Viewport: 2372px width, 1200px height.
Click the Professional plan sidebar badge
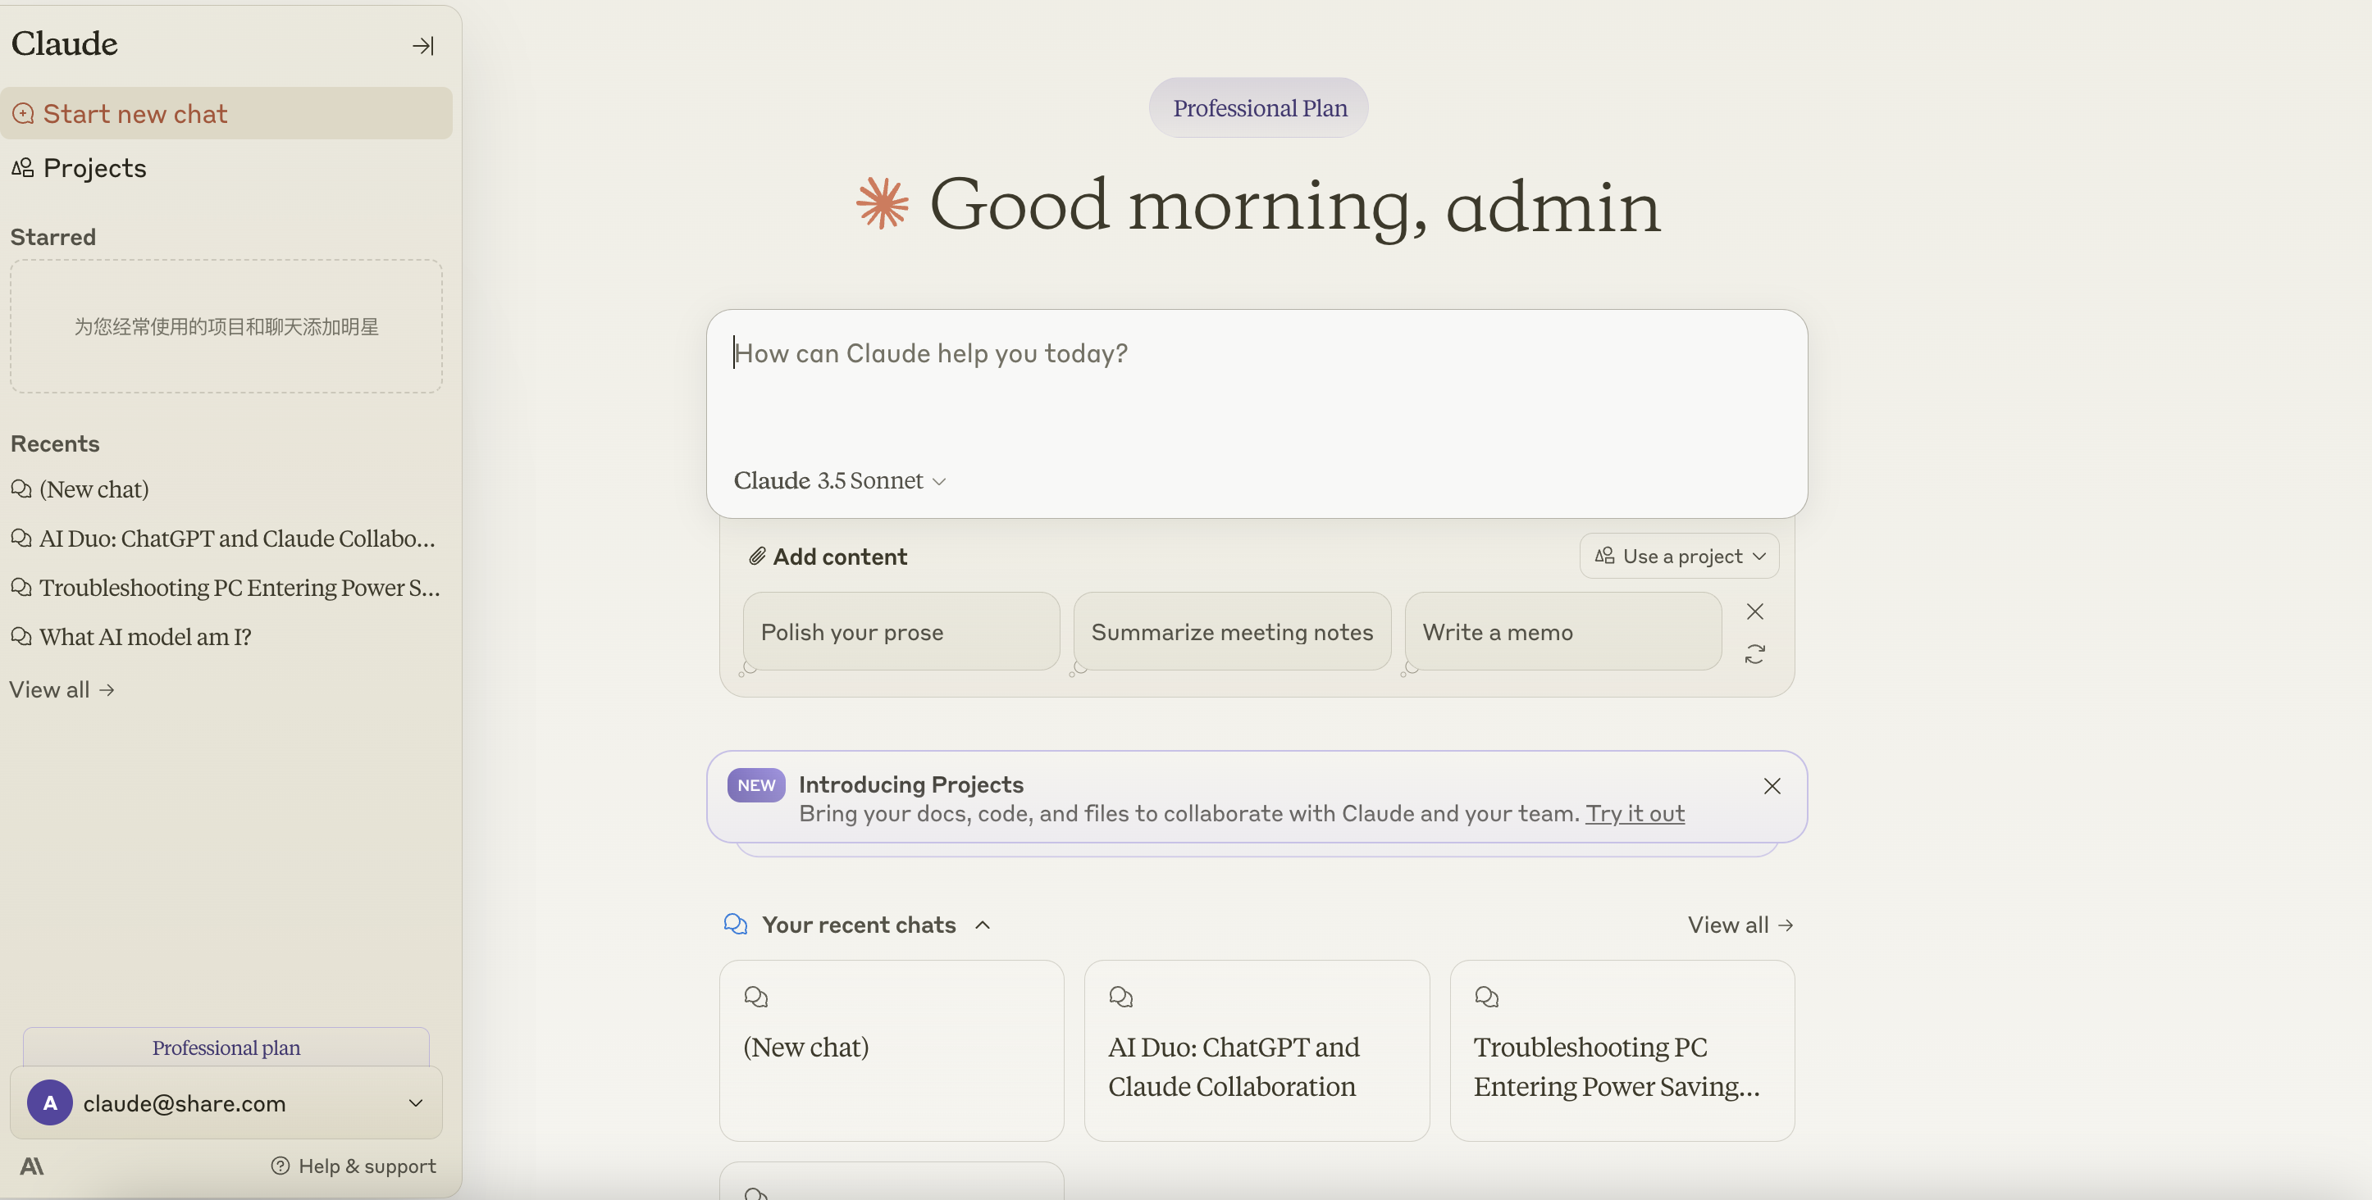coord(226,1048)
